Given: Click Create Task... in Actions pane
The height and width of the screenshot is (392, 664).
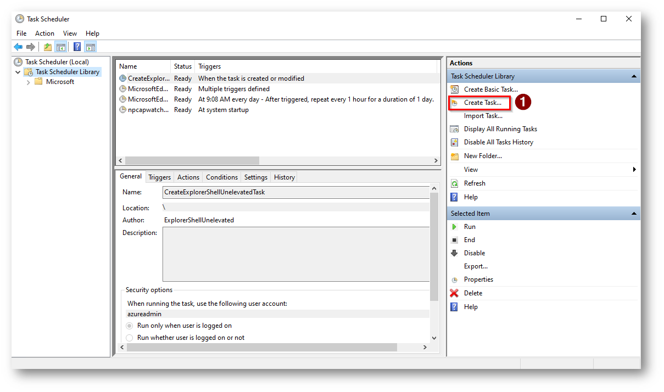Looking at the screenshot, I should point(482,103).
